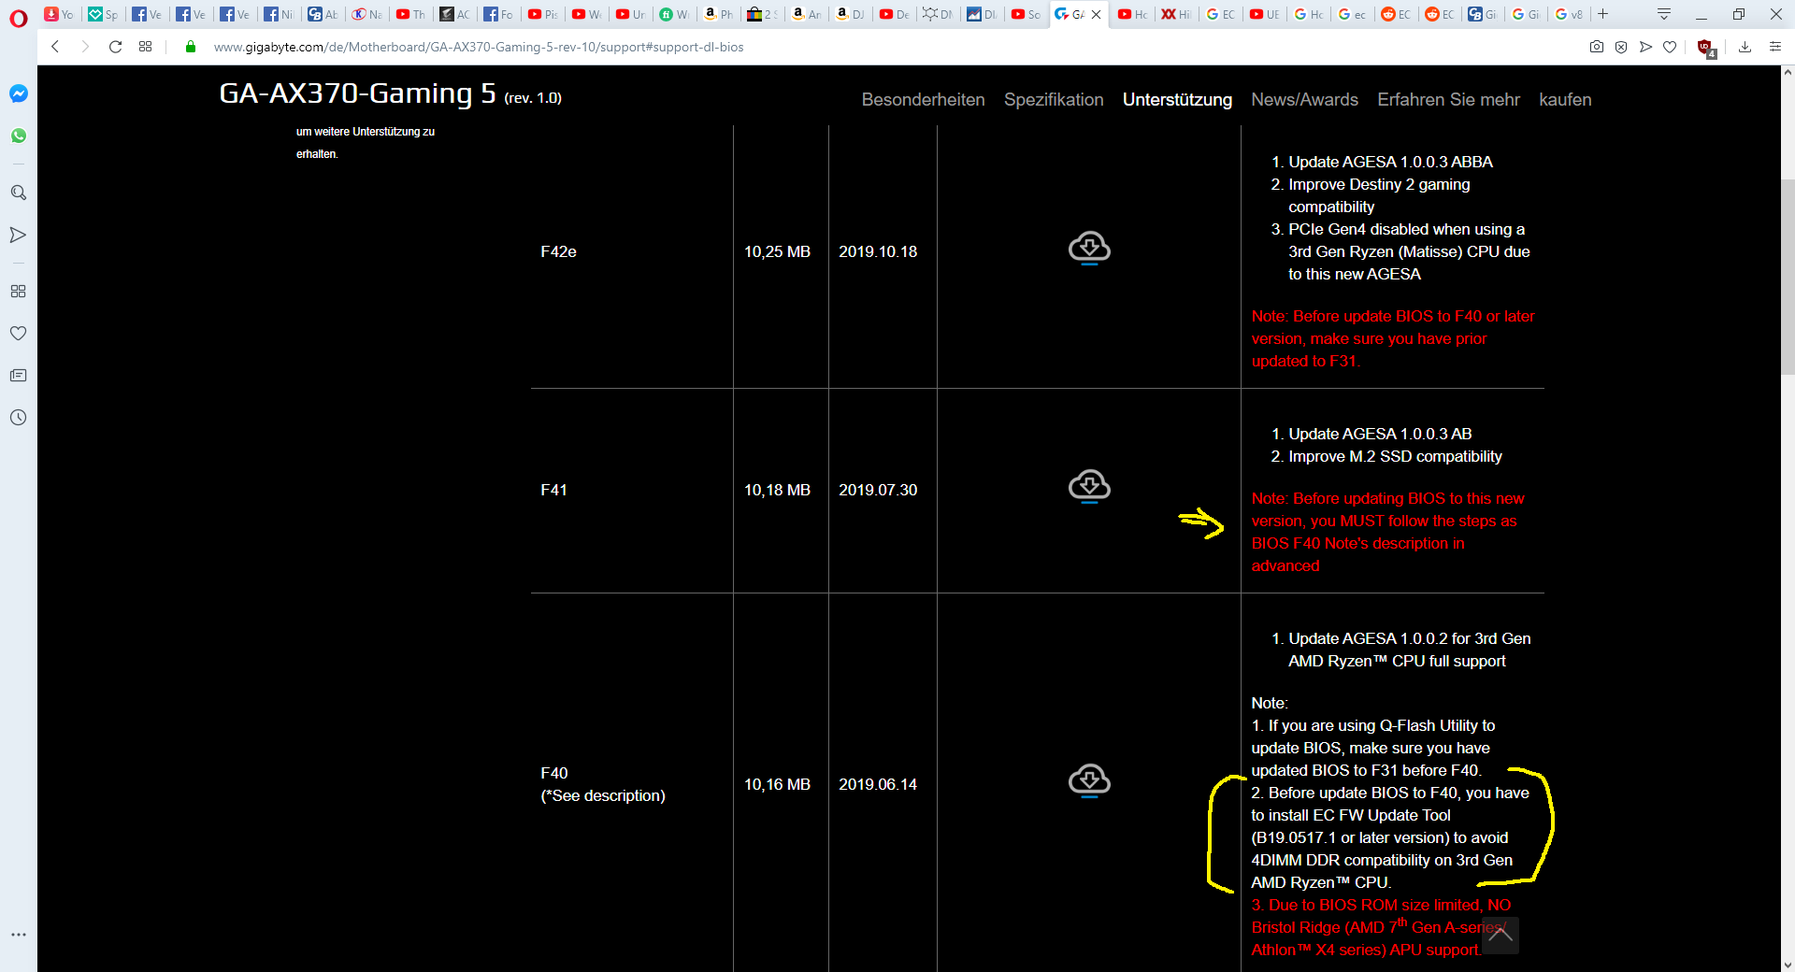
Task: Reload the Gigabyte support page
Action: click(x=115, y=47)
